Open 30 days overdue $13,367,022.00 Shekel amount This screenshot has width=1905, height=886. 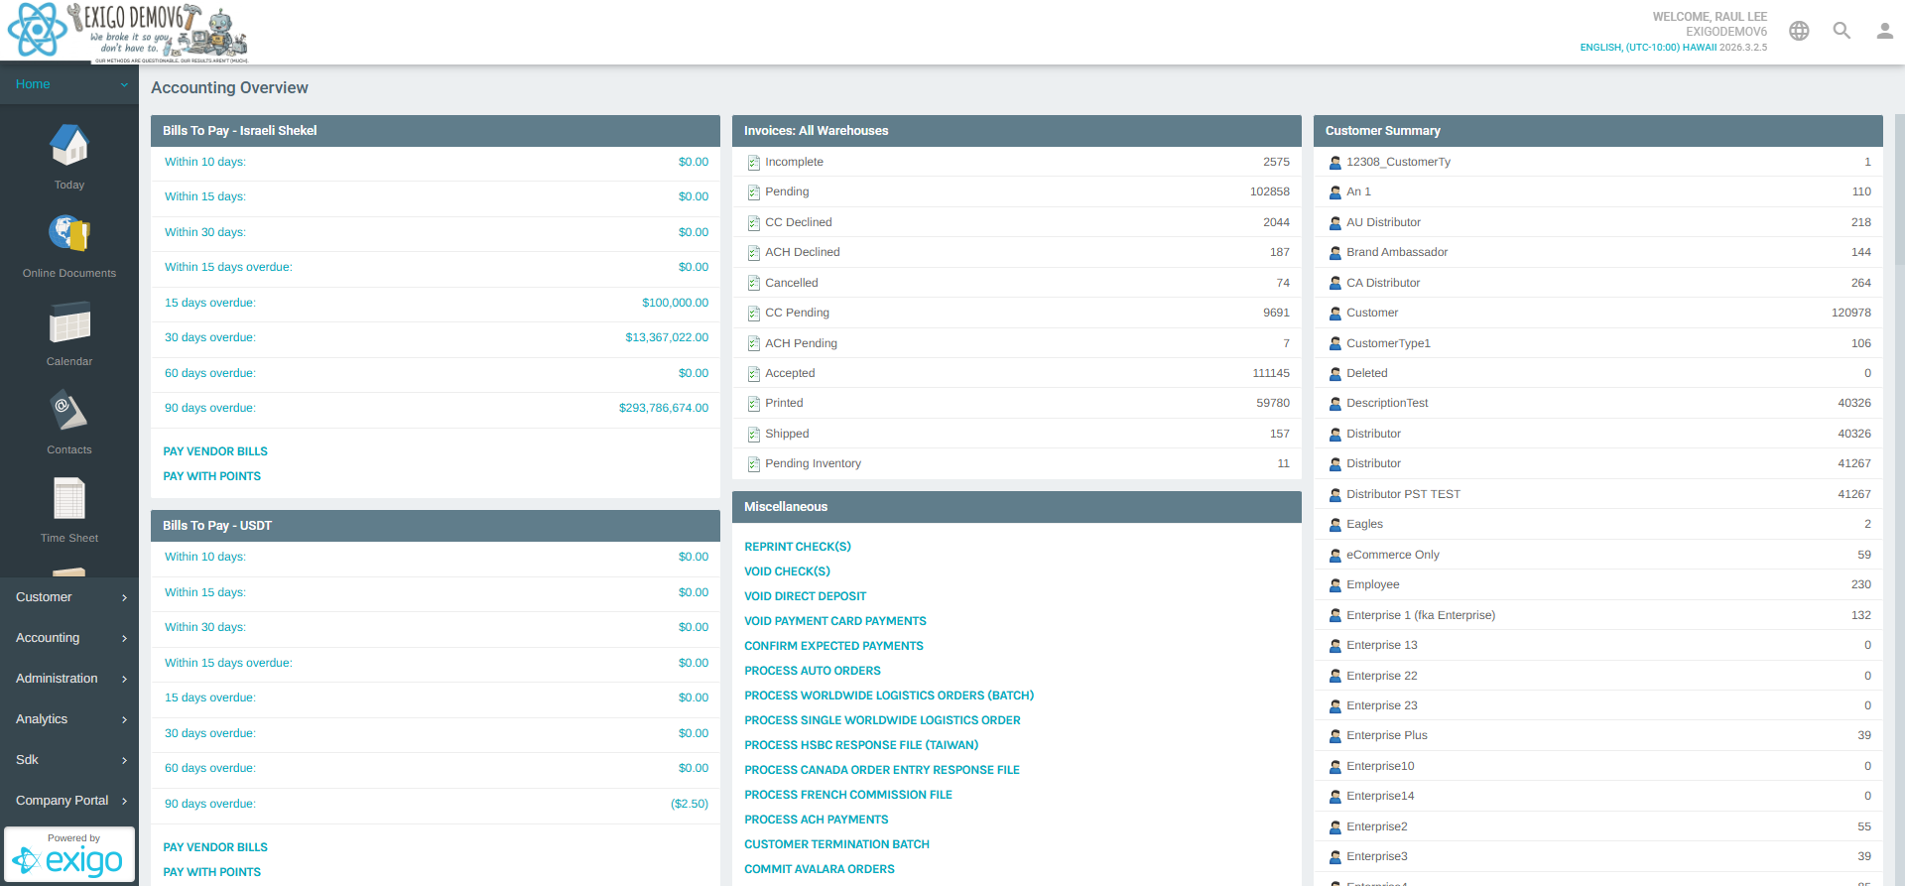tap(667, 337)
